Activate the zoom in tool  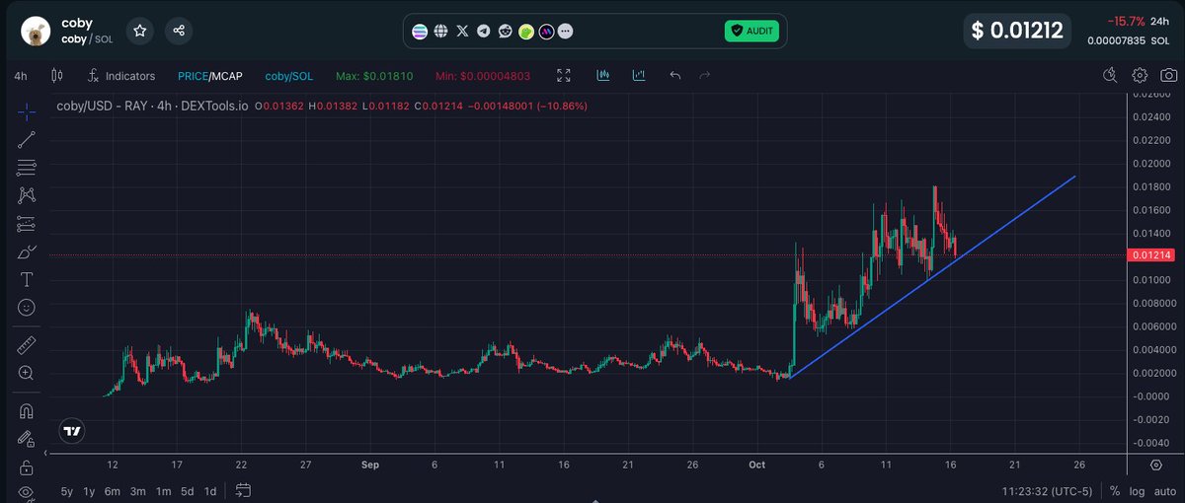point(27,373)
